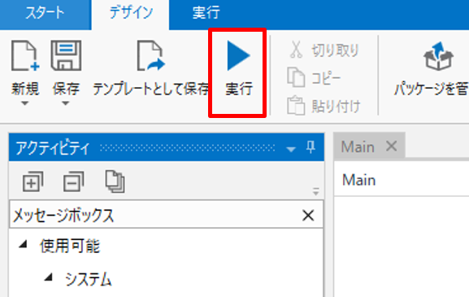Click the アクティビティ panel title

pos(52,148)
